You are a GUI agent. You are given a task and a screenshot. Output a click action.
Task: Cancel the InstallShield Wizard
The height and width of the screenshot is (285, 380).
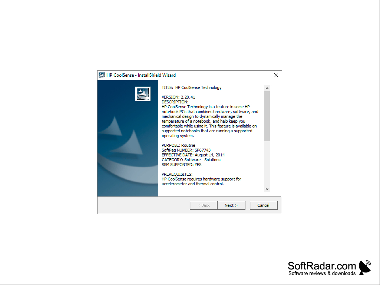[x=264, y=205]
